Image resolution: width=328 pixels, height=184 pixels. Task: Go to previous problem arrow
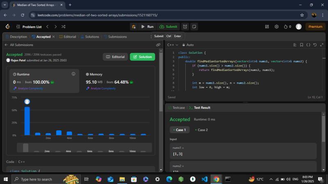(48, 27)
